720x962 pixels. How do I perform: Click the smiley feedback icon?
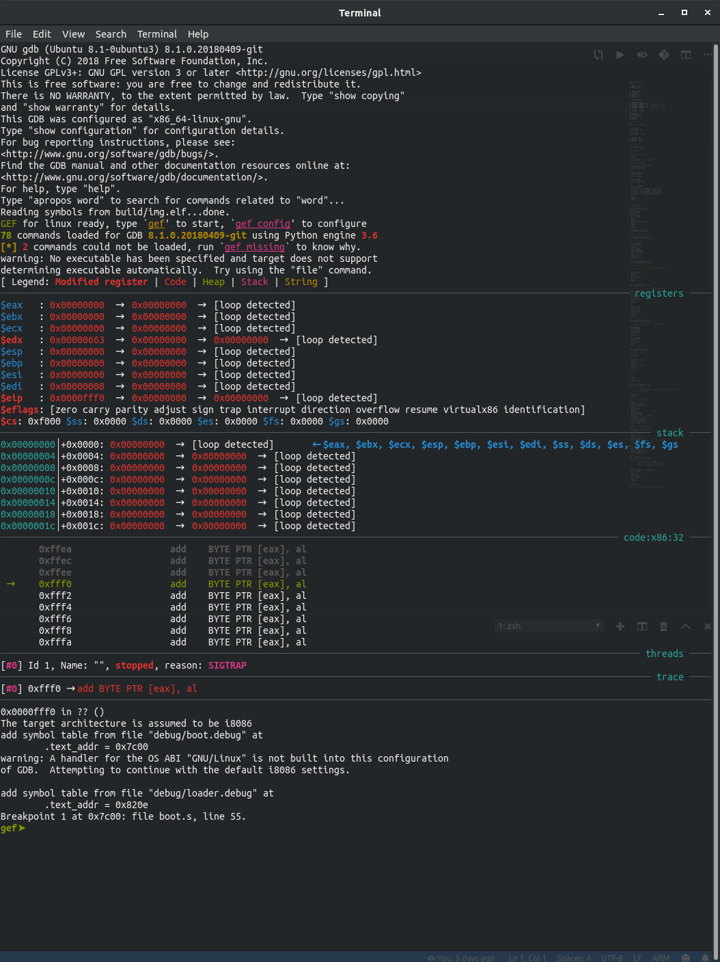pos(686,958)
